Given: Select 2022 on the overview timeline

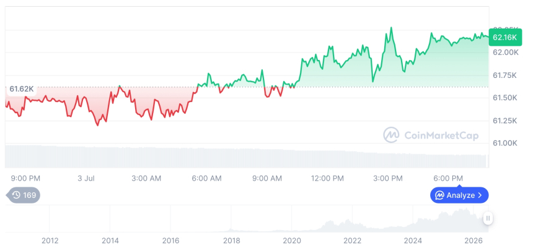Looking at the screenshot, I should point(353,241).
